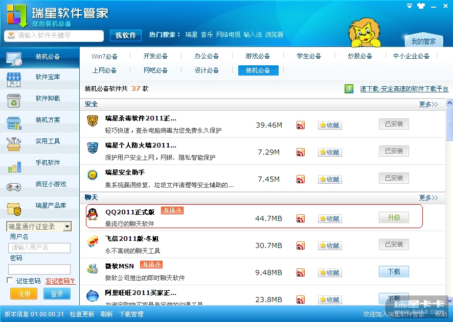Open the 速下载-安全高速的软件下载平台 link
Image resolution: width=453 pixels, height=322 pixels.
click(x=404, y=89)
